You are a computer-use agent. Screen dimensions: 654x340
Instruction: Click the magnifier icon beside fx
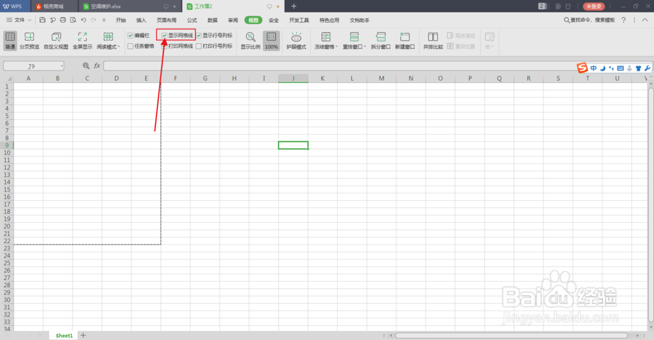coord(86,65)
